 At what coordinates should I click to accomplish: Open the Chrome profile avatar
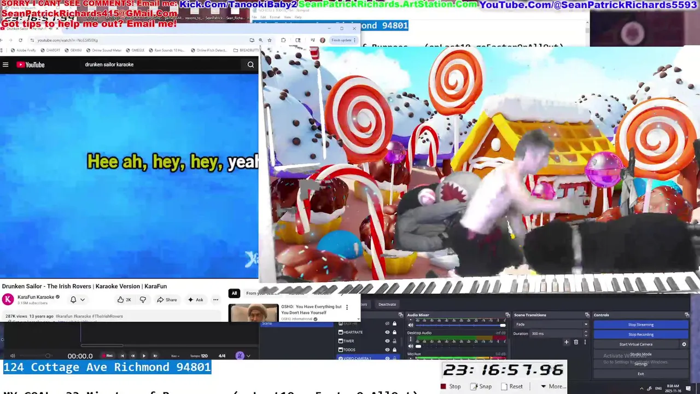coord(322,40)
